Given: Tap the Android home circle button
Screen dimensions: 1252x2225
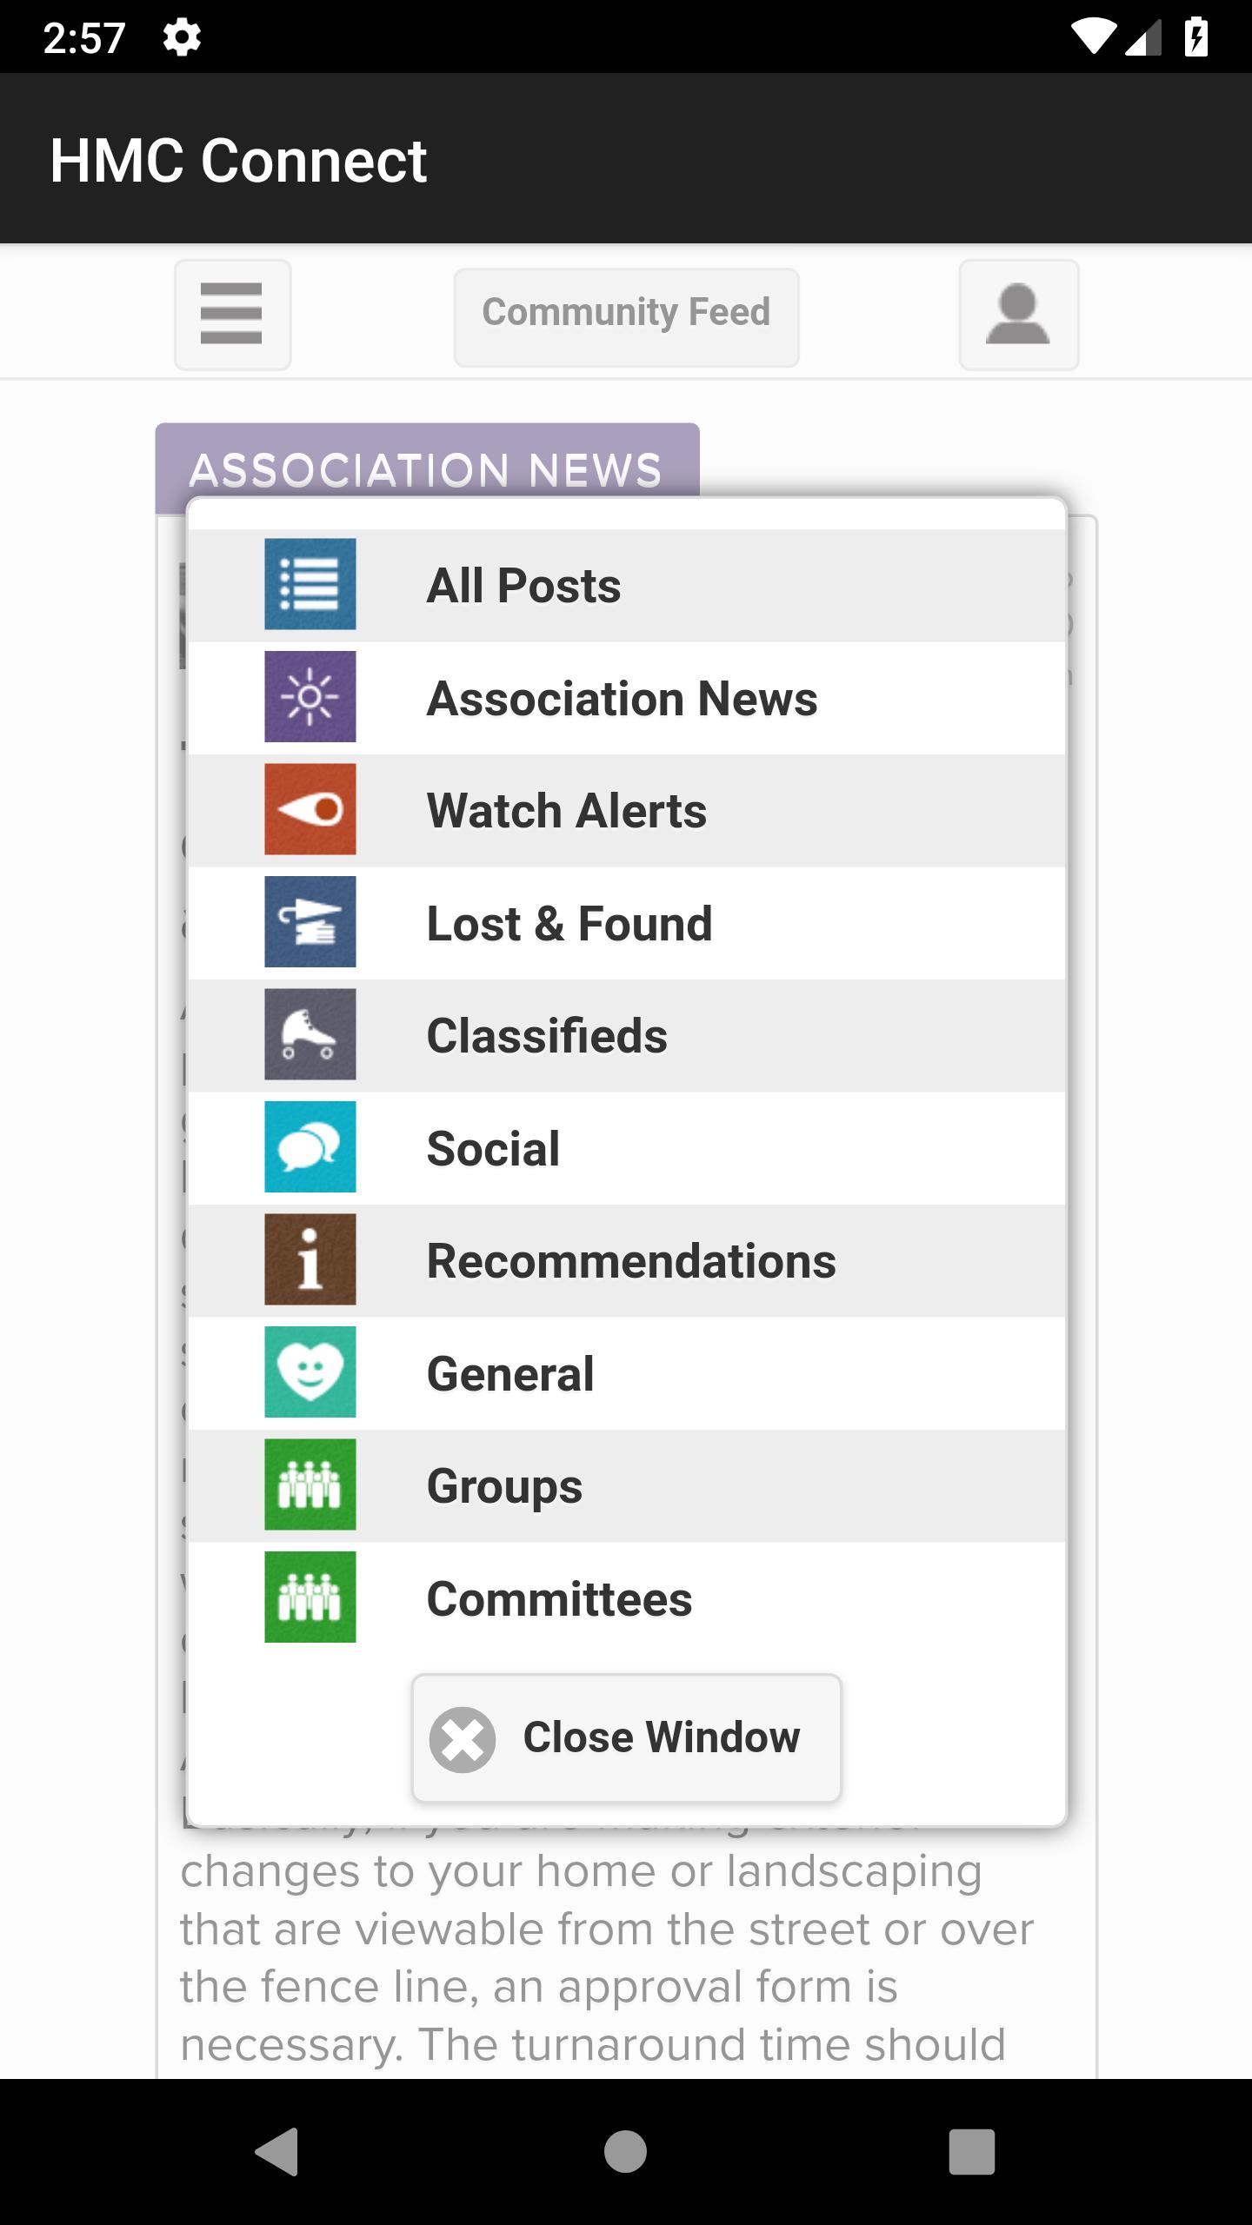Looking at the screenshot, I should 625,2151.
